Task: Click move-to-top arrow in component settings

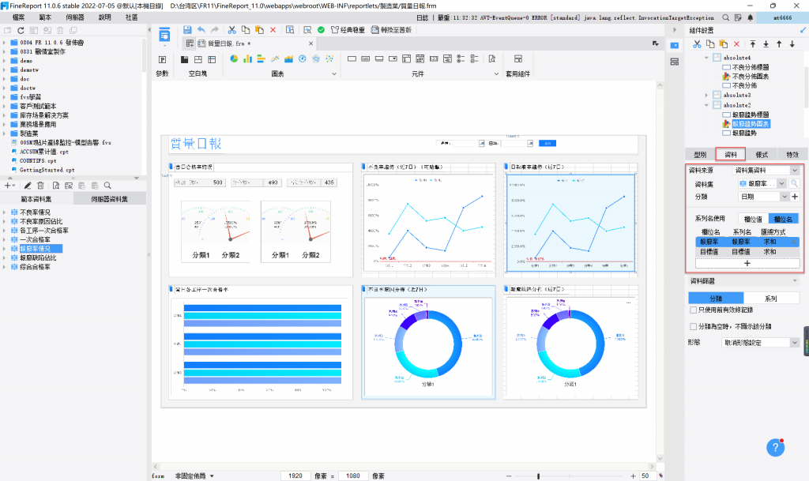Action: [753, 44]
